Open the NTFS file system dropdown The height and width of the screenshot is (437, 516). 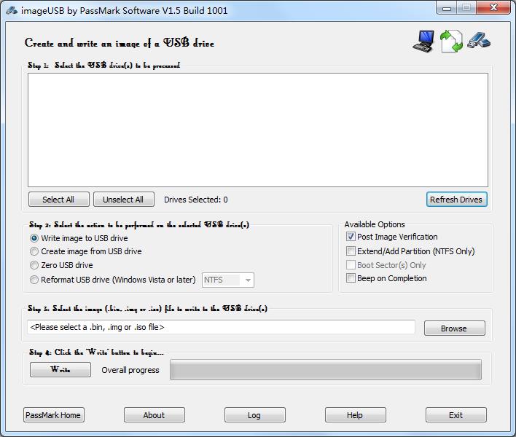pyautogui.click(x=228, y=280)
